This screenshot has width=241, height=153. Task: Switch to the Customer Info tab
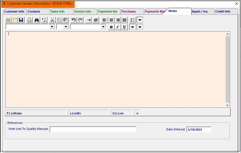pyautogui.click(x=14, y=11)
